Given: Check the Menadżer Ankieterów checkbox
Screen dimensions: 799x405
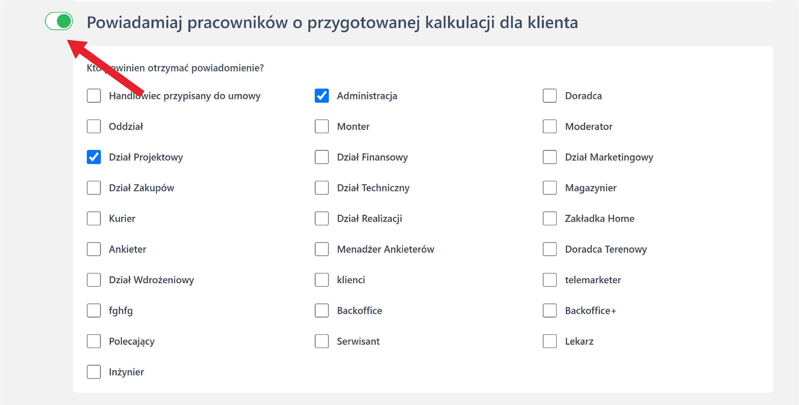Looking at the screenshot, I should (x=322, y=249).
